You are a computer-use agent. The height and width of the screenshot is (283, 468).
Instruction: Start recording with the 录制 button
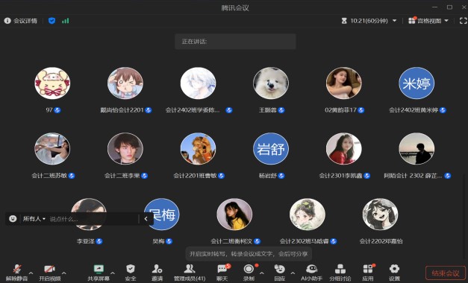pyautogui.click(x=249, y=272)
